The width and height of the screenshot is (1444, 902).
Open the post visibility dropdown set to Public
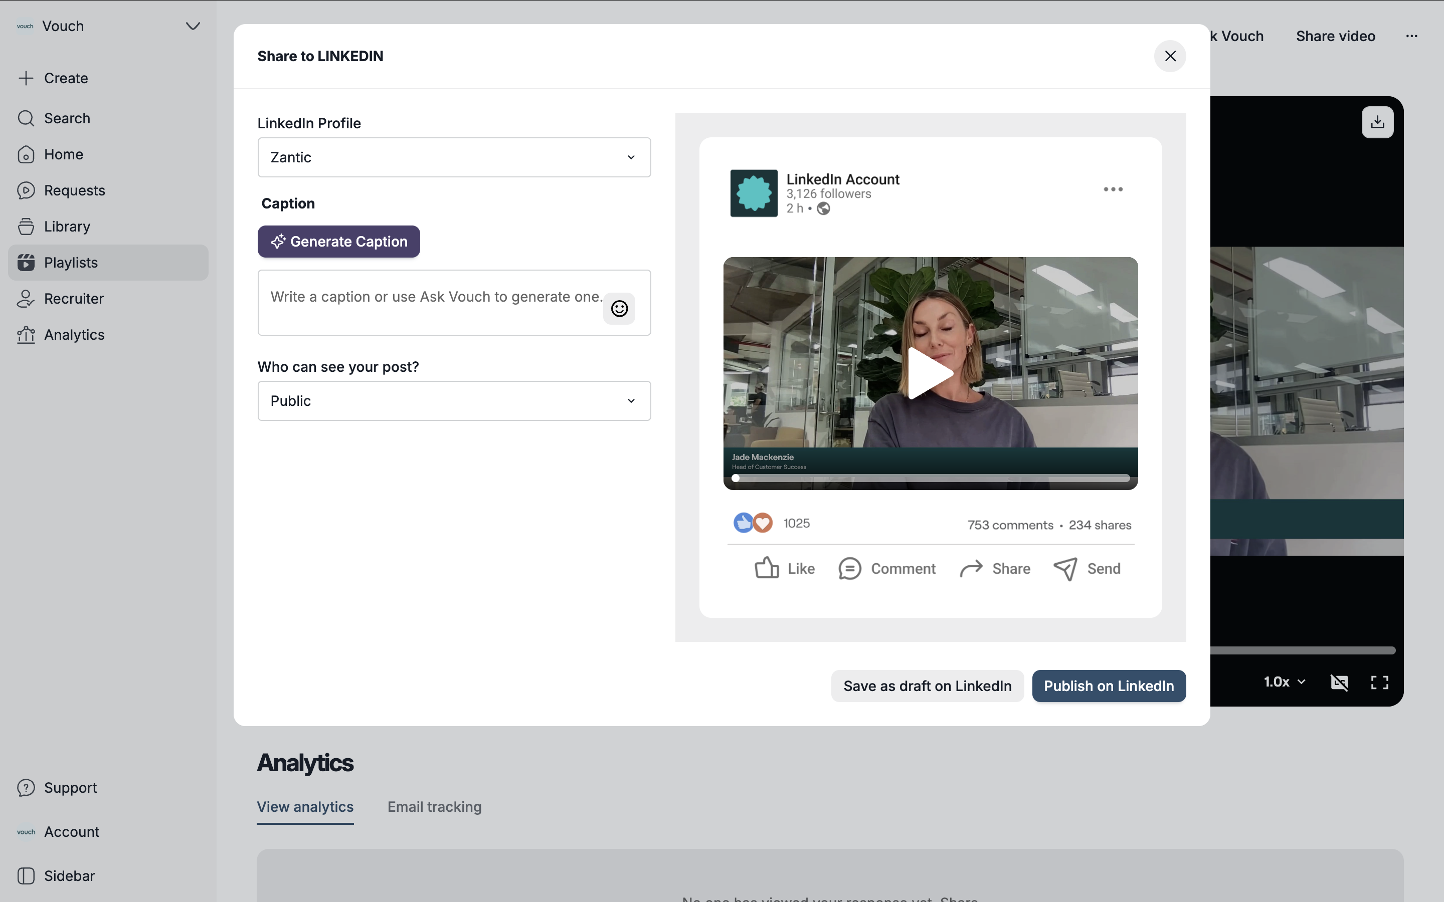click(454, 401)
